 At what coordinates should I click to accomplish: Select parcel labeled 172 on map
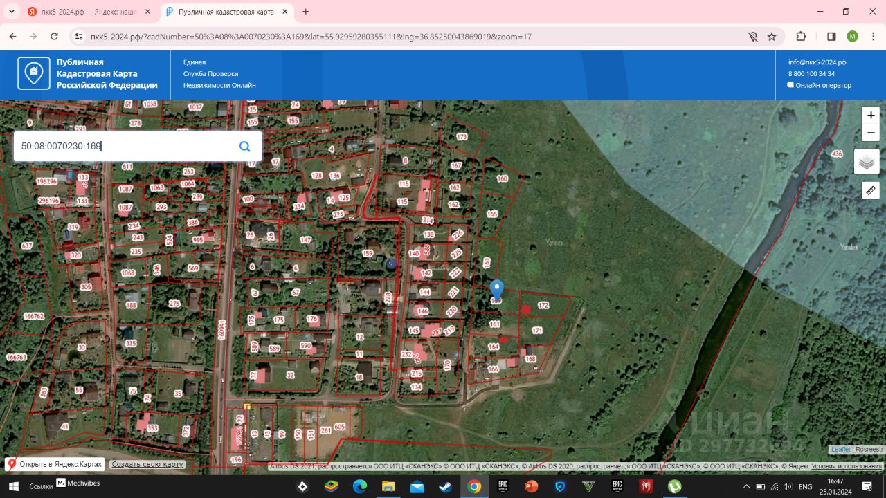coord(543,306)
